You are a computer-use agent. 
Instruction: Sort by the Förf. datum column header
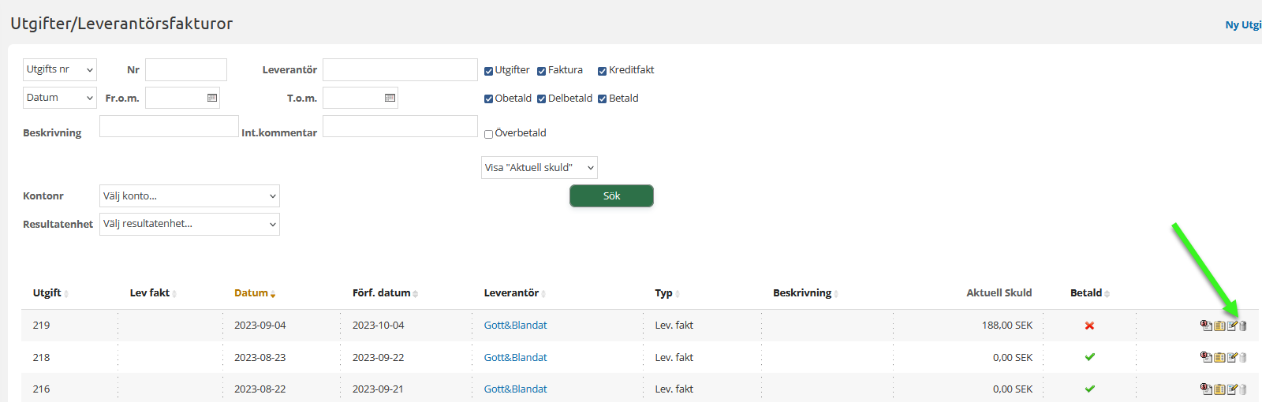(381, 293)
